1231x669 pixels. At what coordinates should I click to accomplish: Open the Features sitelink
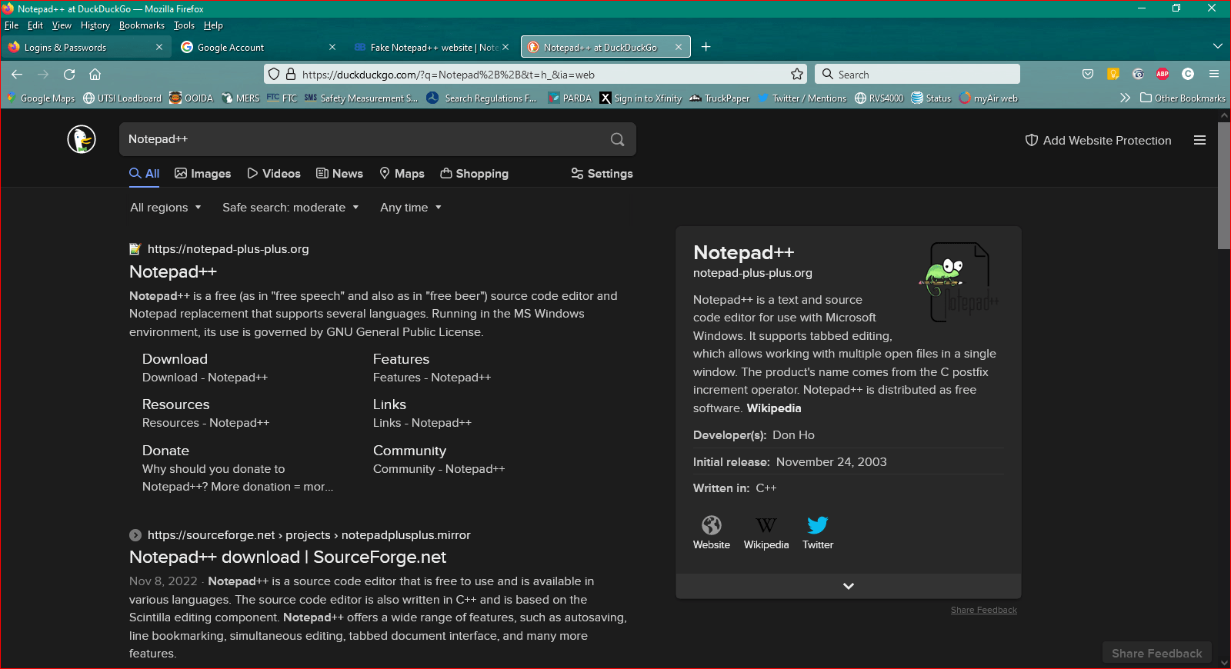[x=401, y=359]
